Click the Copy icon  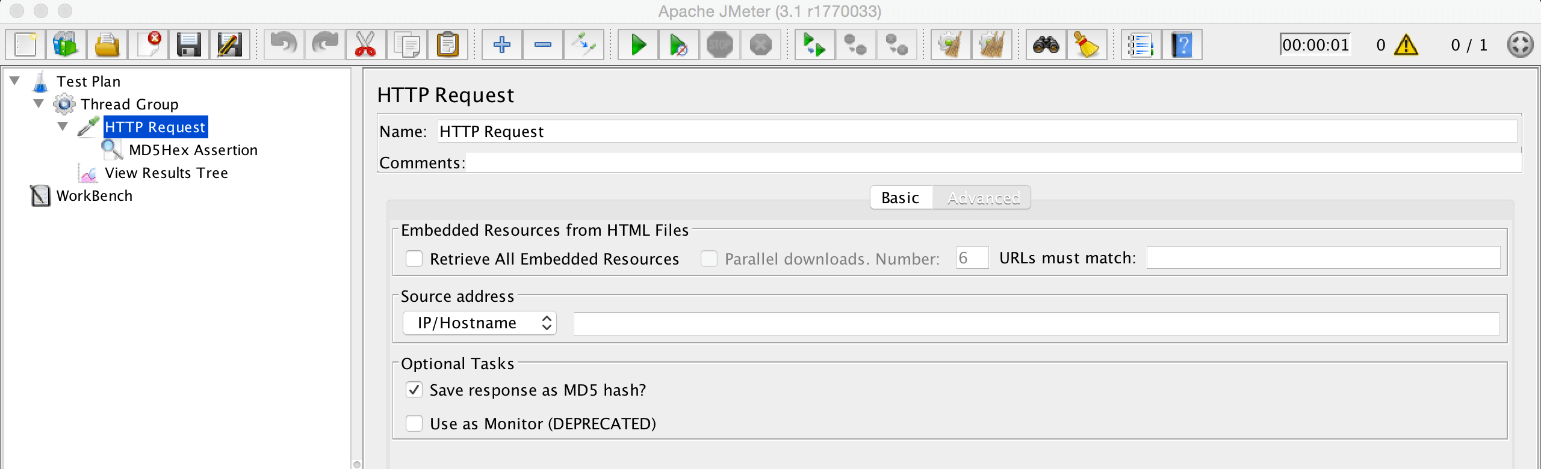click(407, 45)
